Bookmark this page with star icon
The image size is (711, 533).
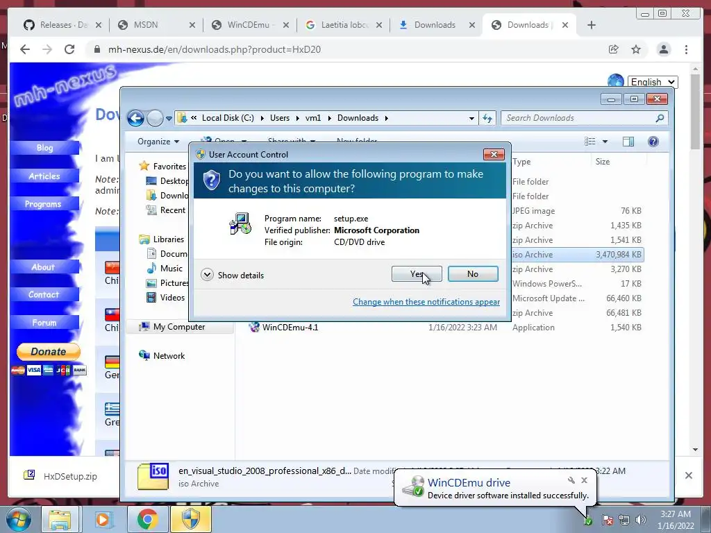click(x=636, y=49)
